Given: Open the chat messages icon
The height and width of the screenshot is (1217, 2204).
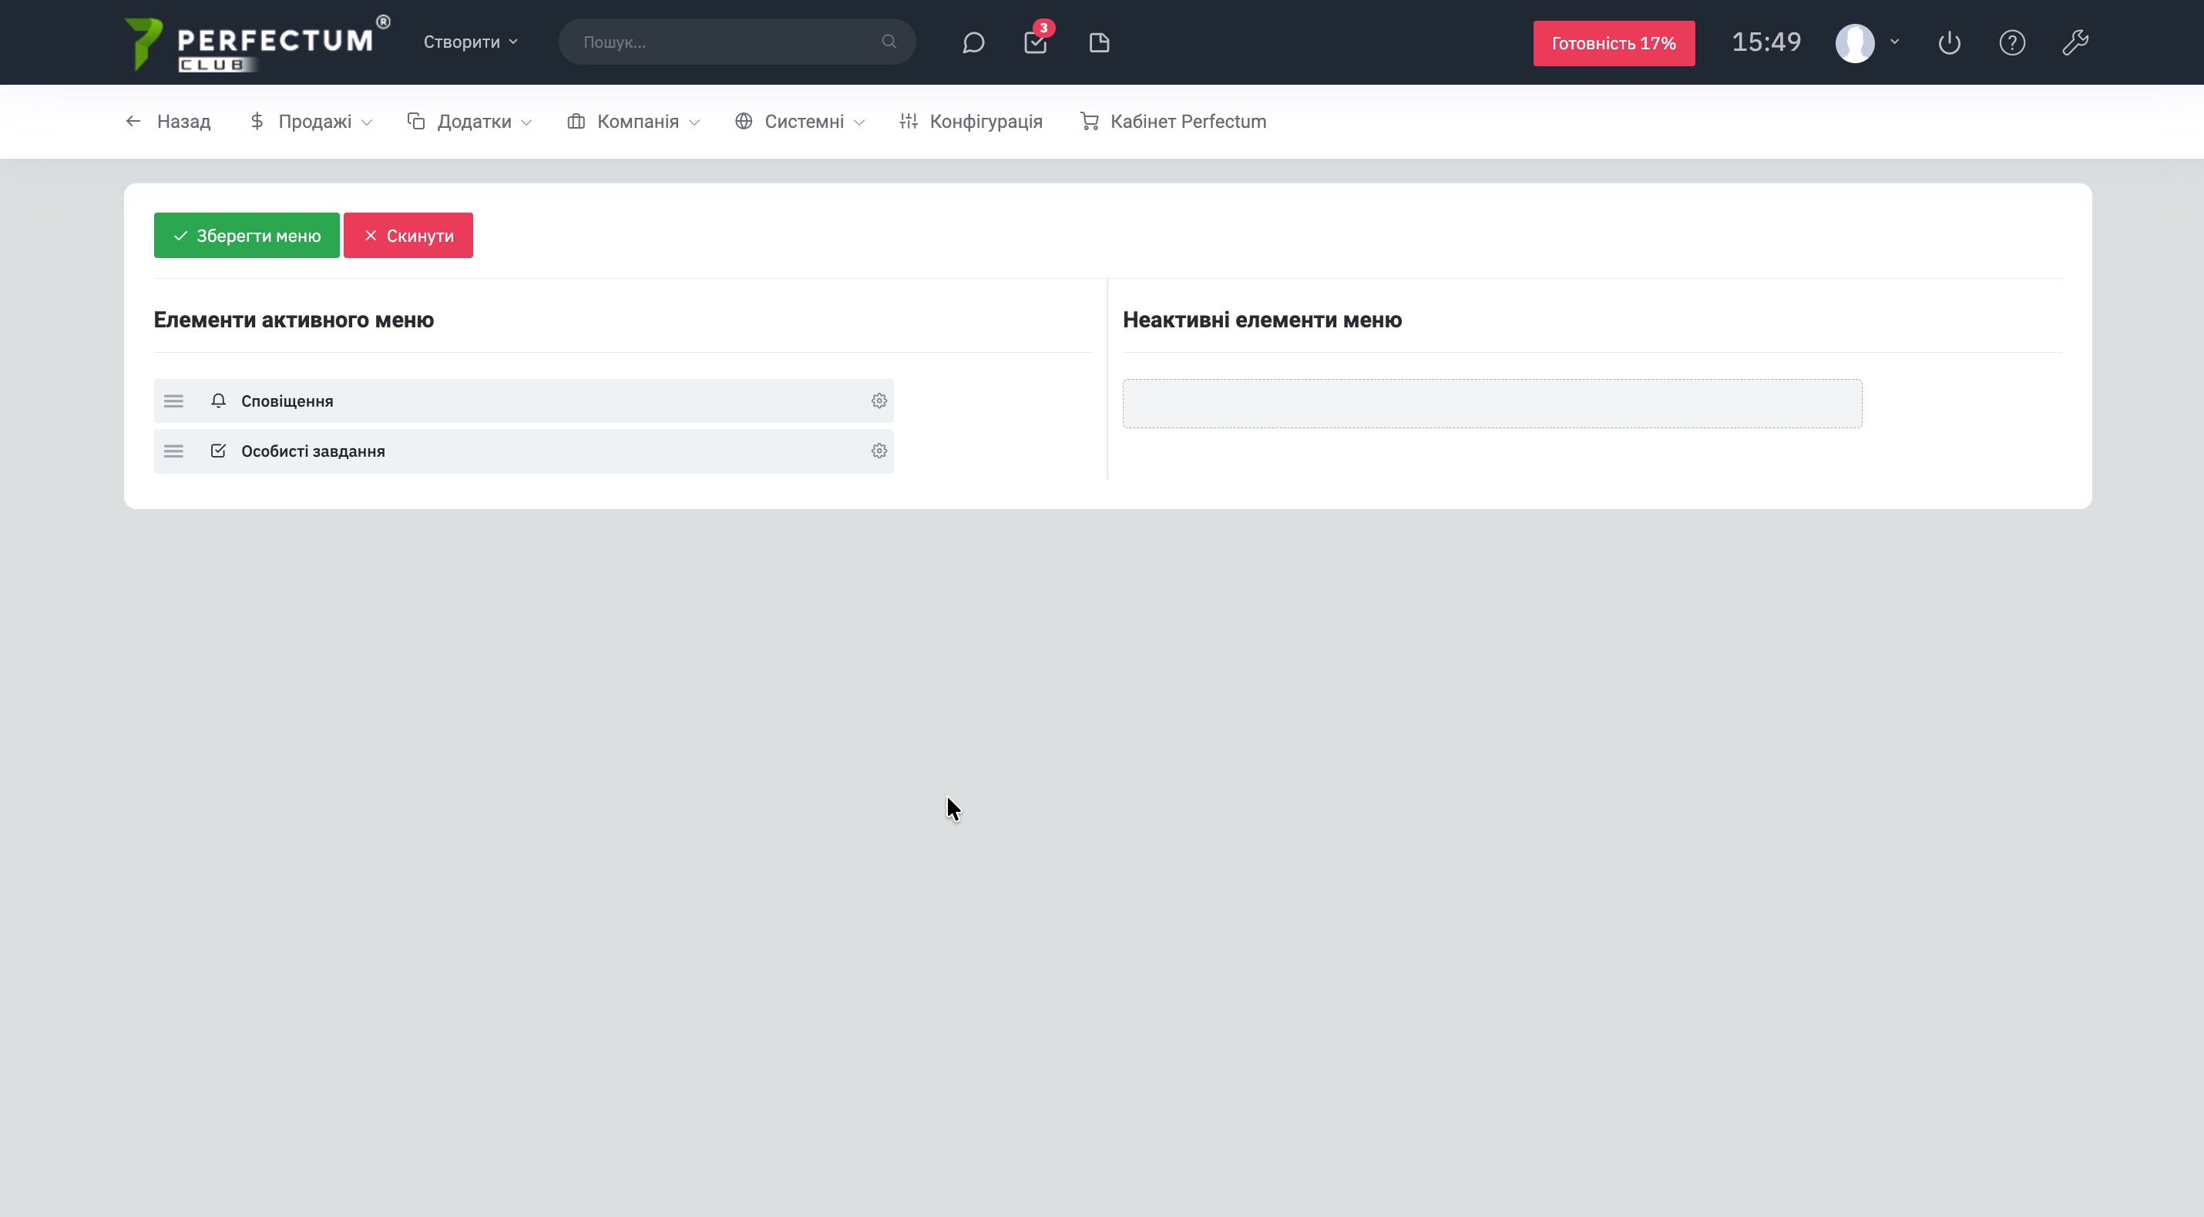Looking at the screenshot, I should [973, 43].
